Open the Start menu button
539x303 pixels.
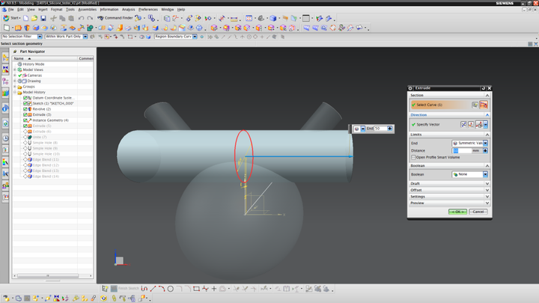11,18
